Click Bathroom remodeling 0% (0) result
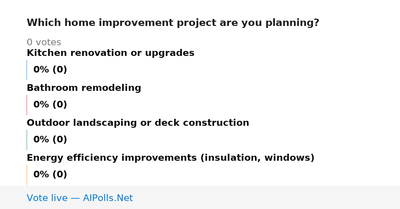 point(50,105)
